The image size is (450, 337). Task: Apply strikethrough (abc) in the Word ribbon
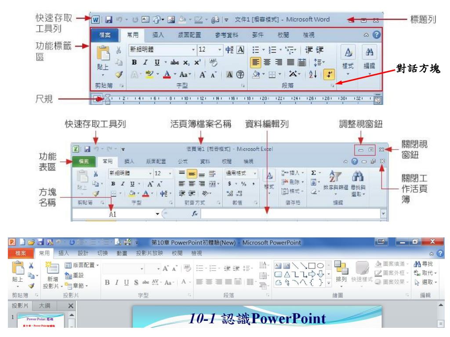tap(174, 62)
